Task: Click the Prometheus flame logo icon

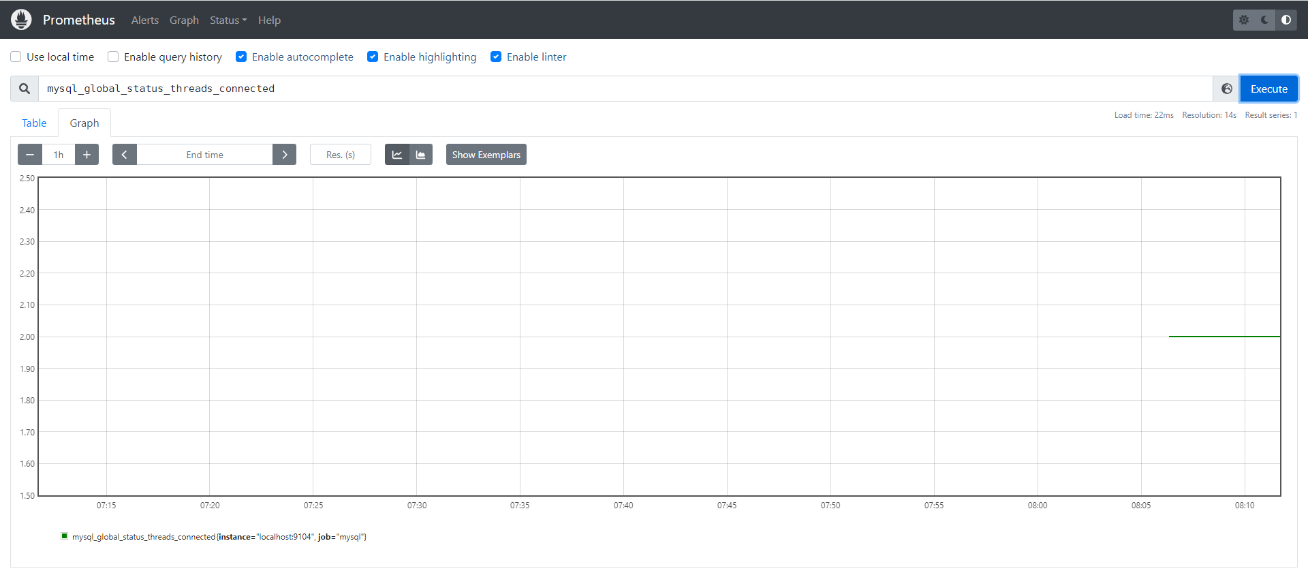Action: click(21, 20)
